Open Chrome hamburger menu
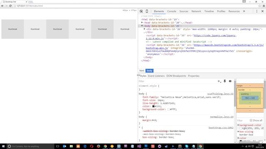 tap(264, 6)
